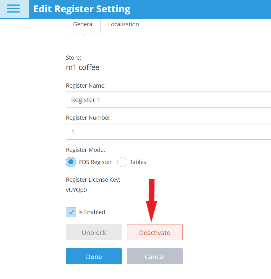
Task: Click the Unblock button
Action: (94, 232)
